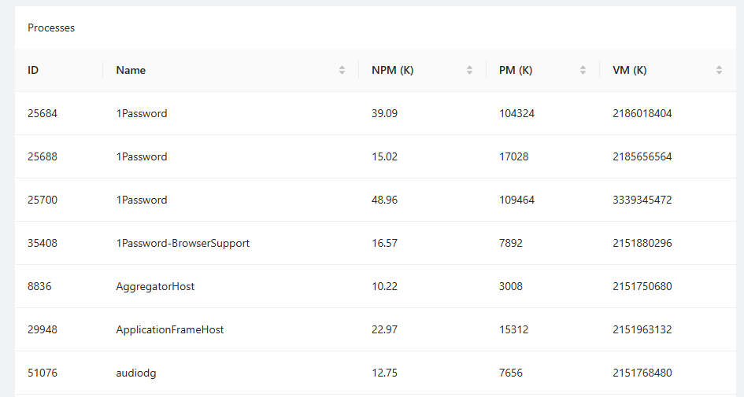The height and width of the screenshot is (397, 744).
Task: Click PM value 7892
Action: (510, 243)
